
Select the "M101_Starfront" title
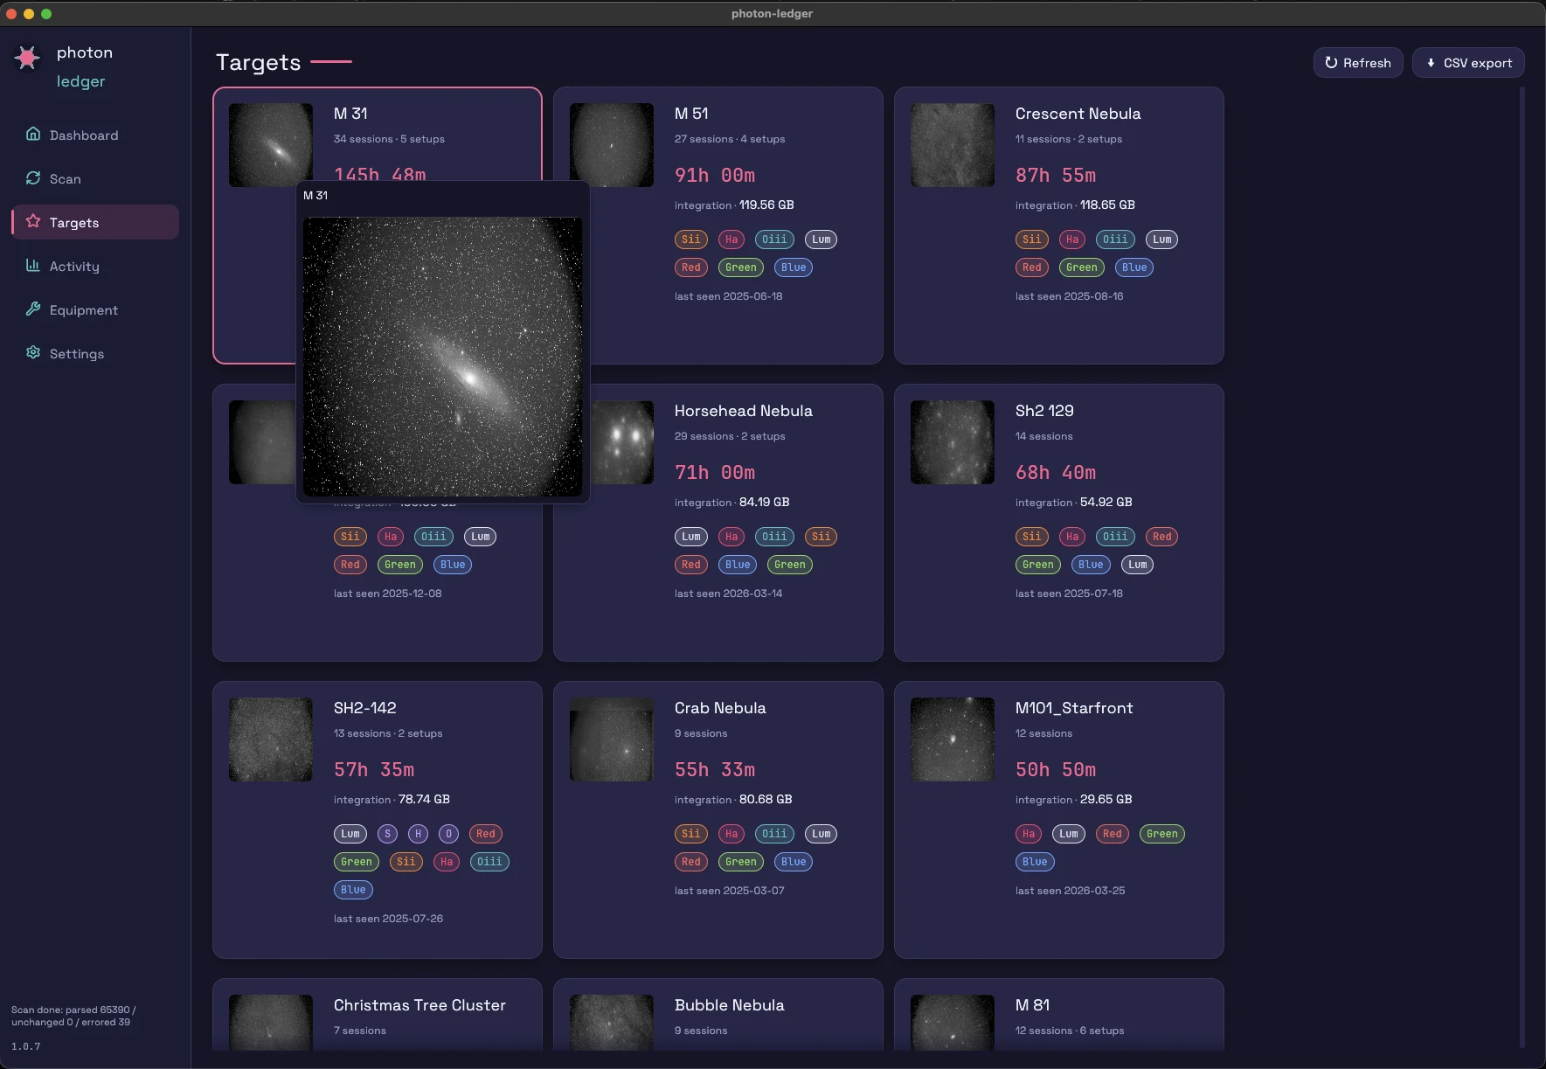(x=1074, y=708)
